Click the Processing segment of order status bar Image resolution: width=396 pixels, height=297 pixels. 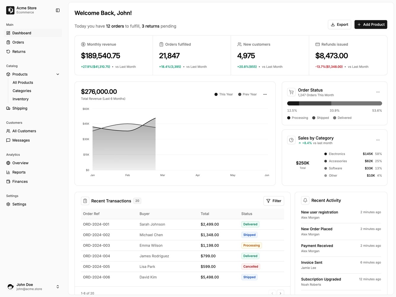pyautogui.click(x=293, y=103)
